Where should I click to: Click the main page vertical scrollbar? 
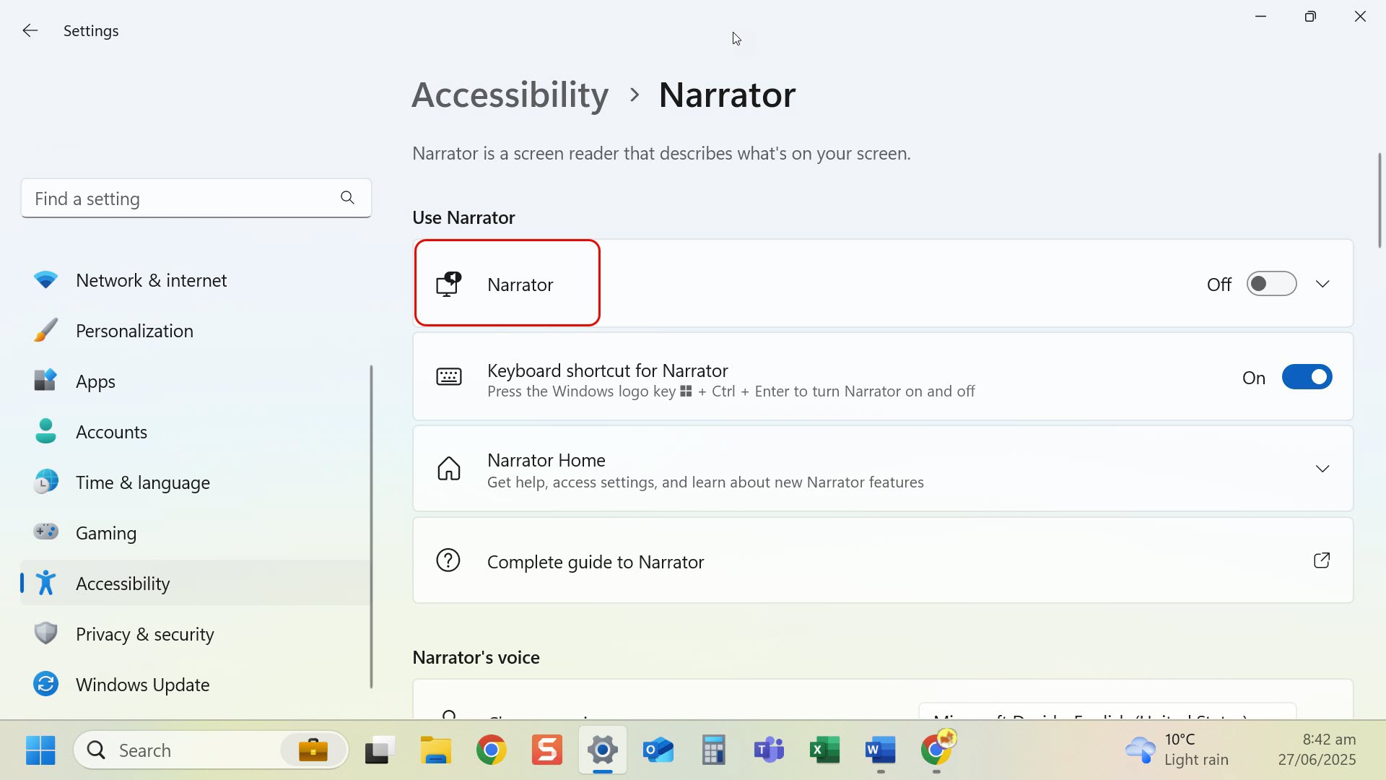[1380, 201]
